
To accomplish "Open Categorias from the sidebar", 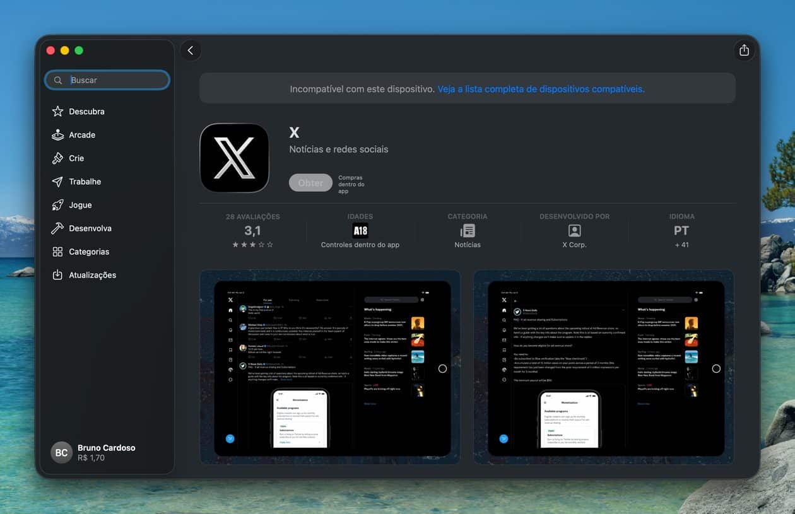I will (x=89, y=251).
